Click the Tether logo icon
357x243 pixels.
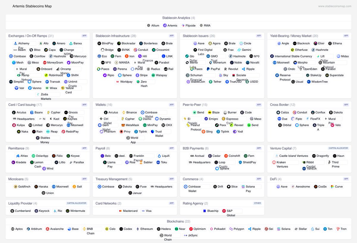point(211,82)
